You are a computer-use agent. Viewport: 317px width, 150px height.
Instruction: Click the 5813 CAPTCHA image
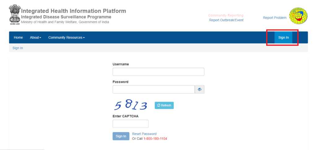[x=131, y=105]
